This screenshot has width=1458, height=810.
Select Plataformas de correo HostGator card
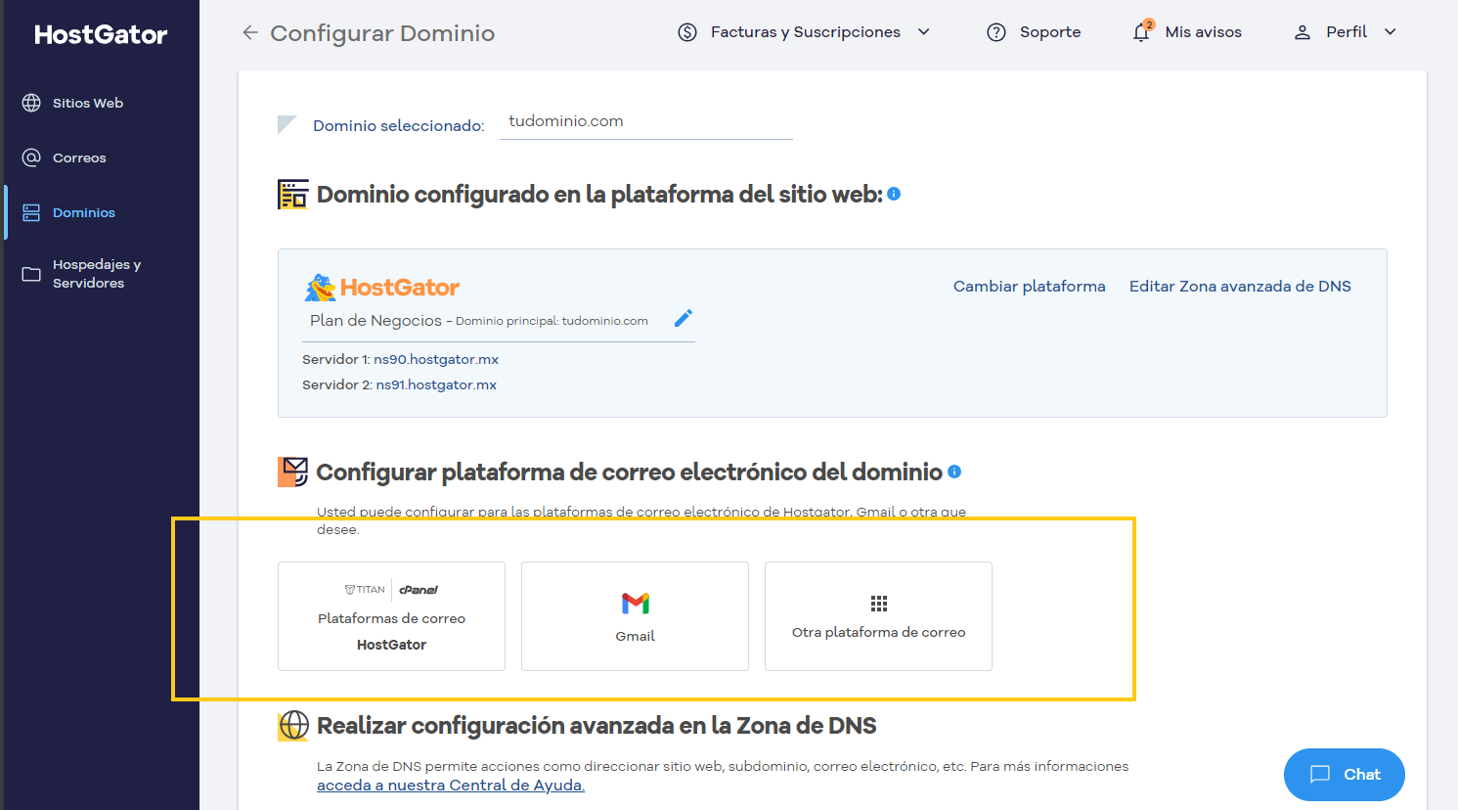tap(391, 616)
